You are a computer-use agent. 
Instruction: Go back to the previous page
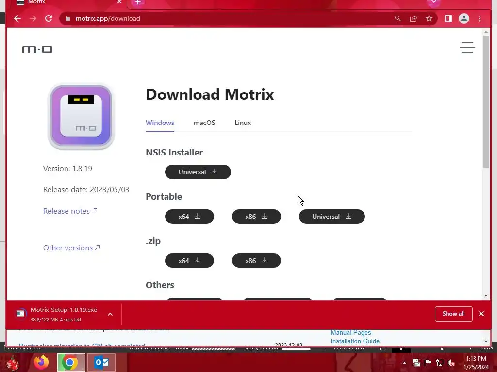(x=17, y=19)
